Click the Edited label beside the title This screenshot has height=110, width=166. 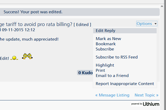point(82,25)
